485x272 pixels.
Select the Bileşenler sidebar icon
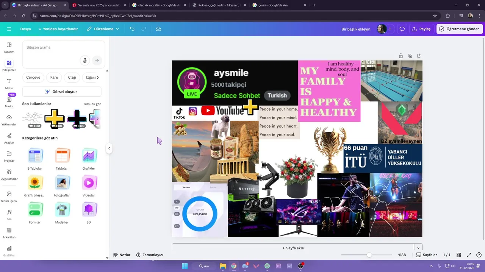(9, 66)
